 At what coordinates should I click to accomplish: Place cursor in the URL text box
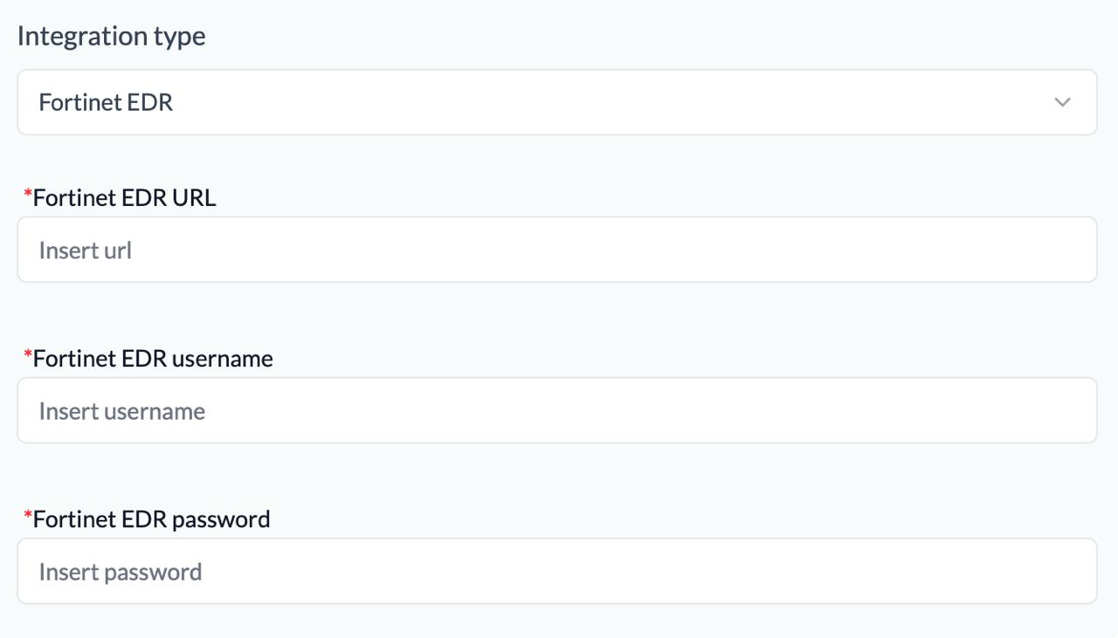pyautogui.click(x=556, y=250)
